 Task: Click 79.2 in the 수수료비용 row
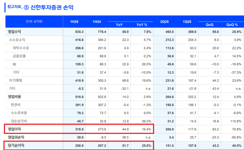pos(80,113)
